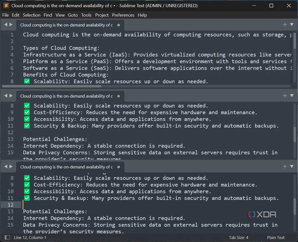Go to previous tab in middle pane
This screenshot has height=242, width=298.
click(x=6, y=96)
